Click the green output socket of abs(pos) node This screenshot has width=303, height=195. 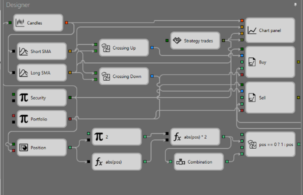click(145, 161)
